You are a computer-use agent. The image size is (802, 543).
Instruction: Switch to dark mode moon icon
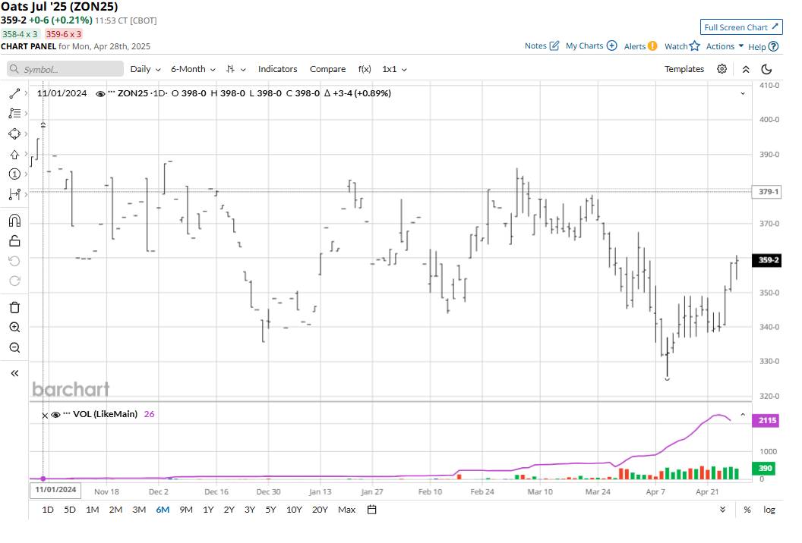(x=766, y=69)
